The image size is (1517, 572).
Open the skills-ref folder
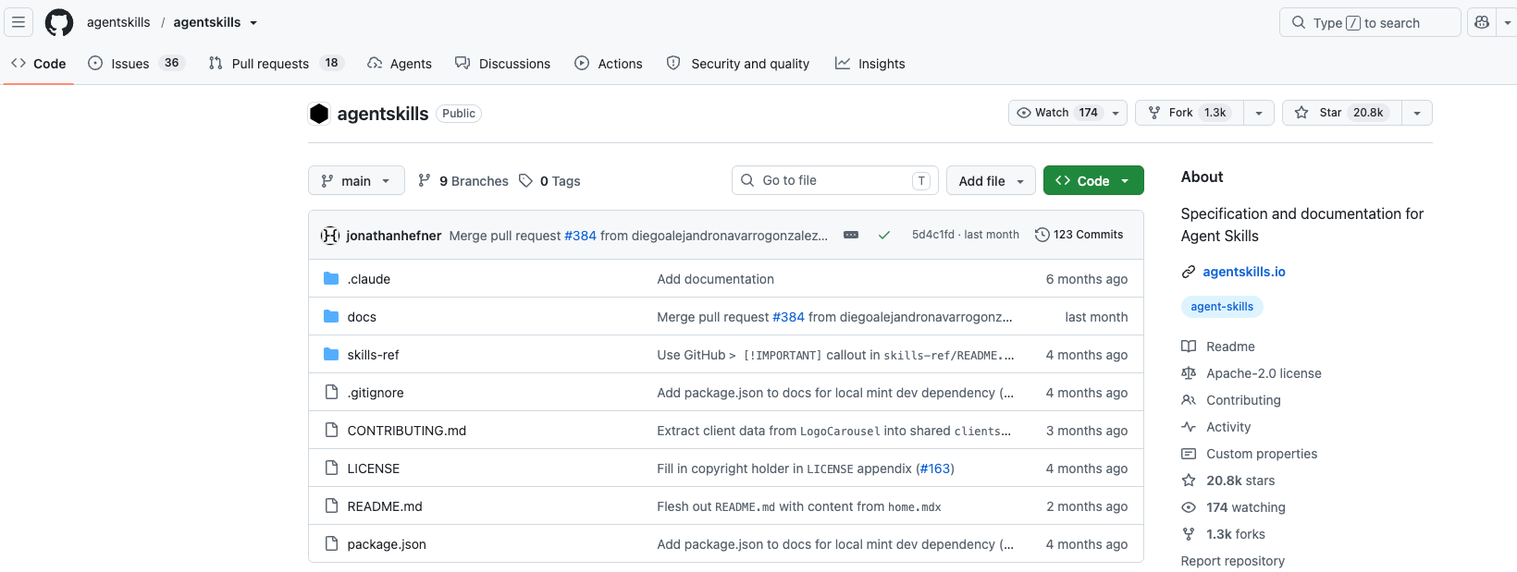tap(374, 355)
